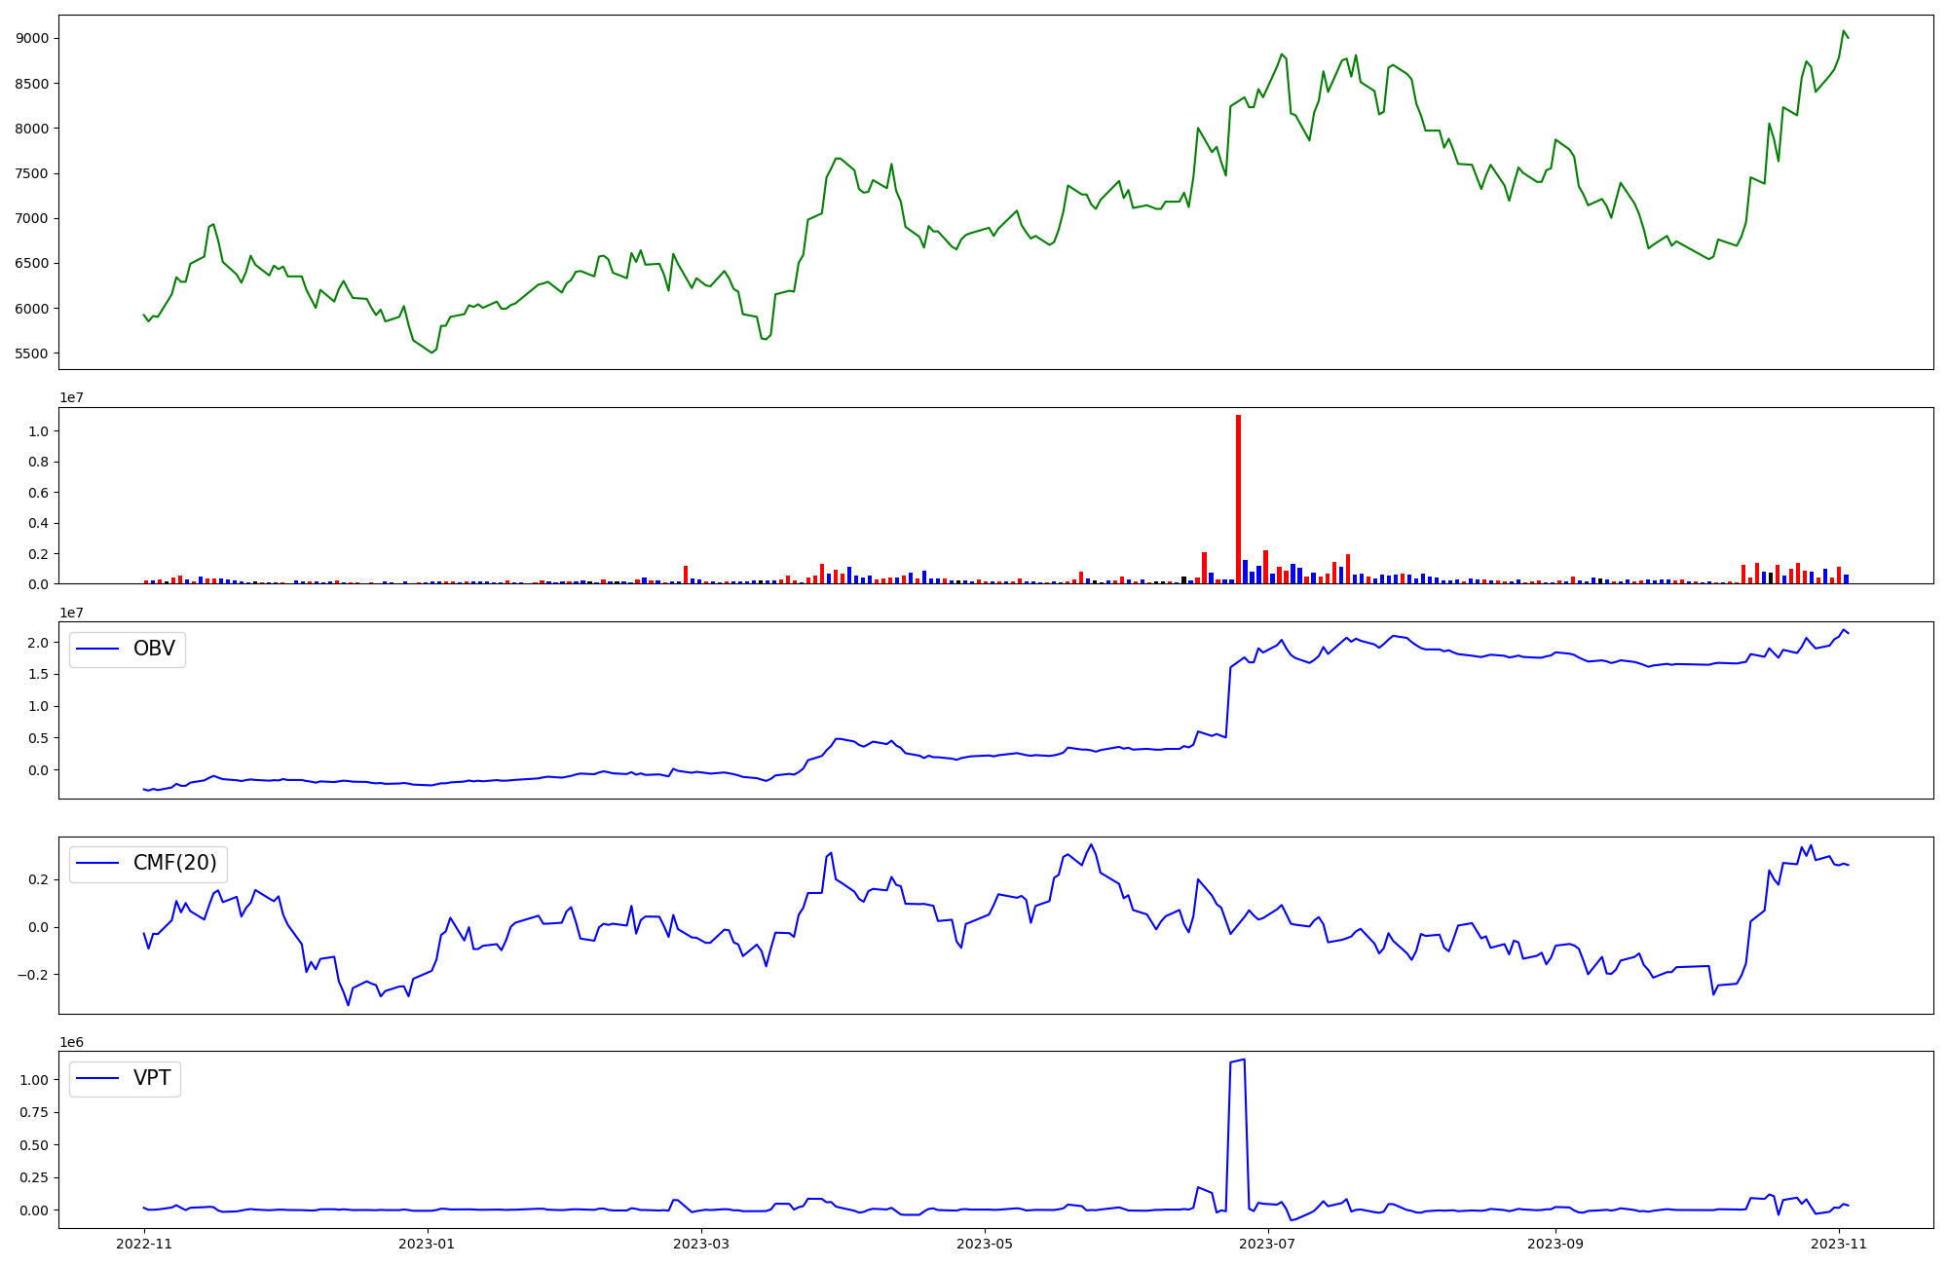This screenshot has width=1948, height=1266.
Task: Click the blue line sample in OBV legend
Action: pos(97,650)
